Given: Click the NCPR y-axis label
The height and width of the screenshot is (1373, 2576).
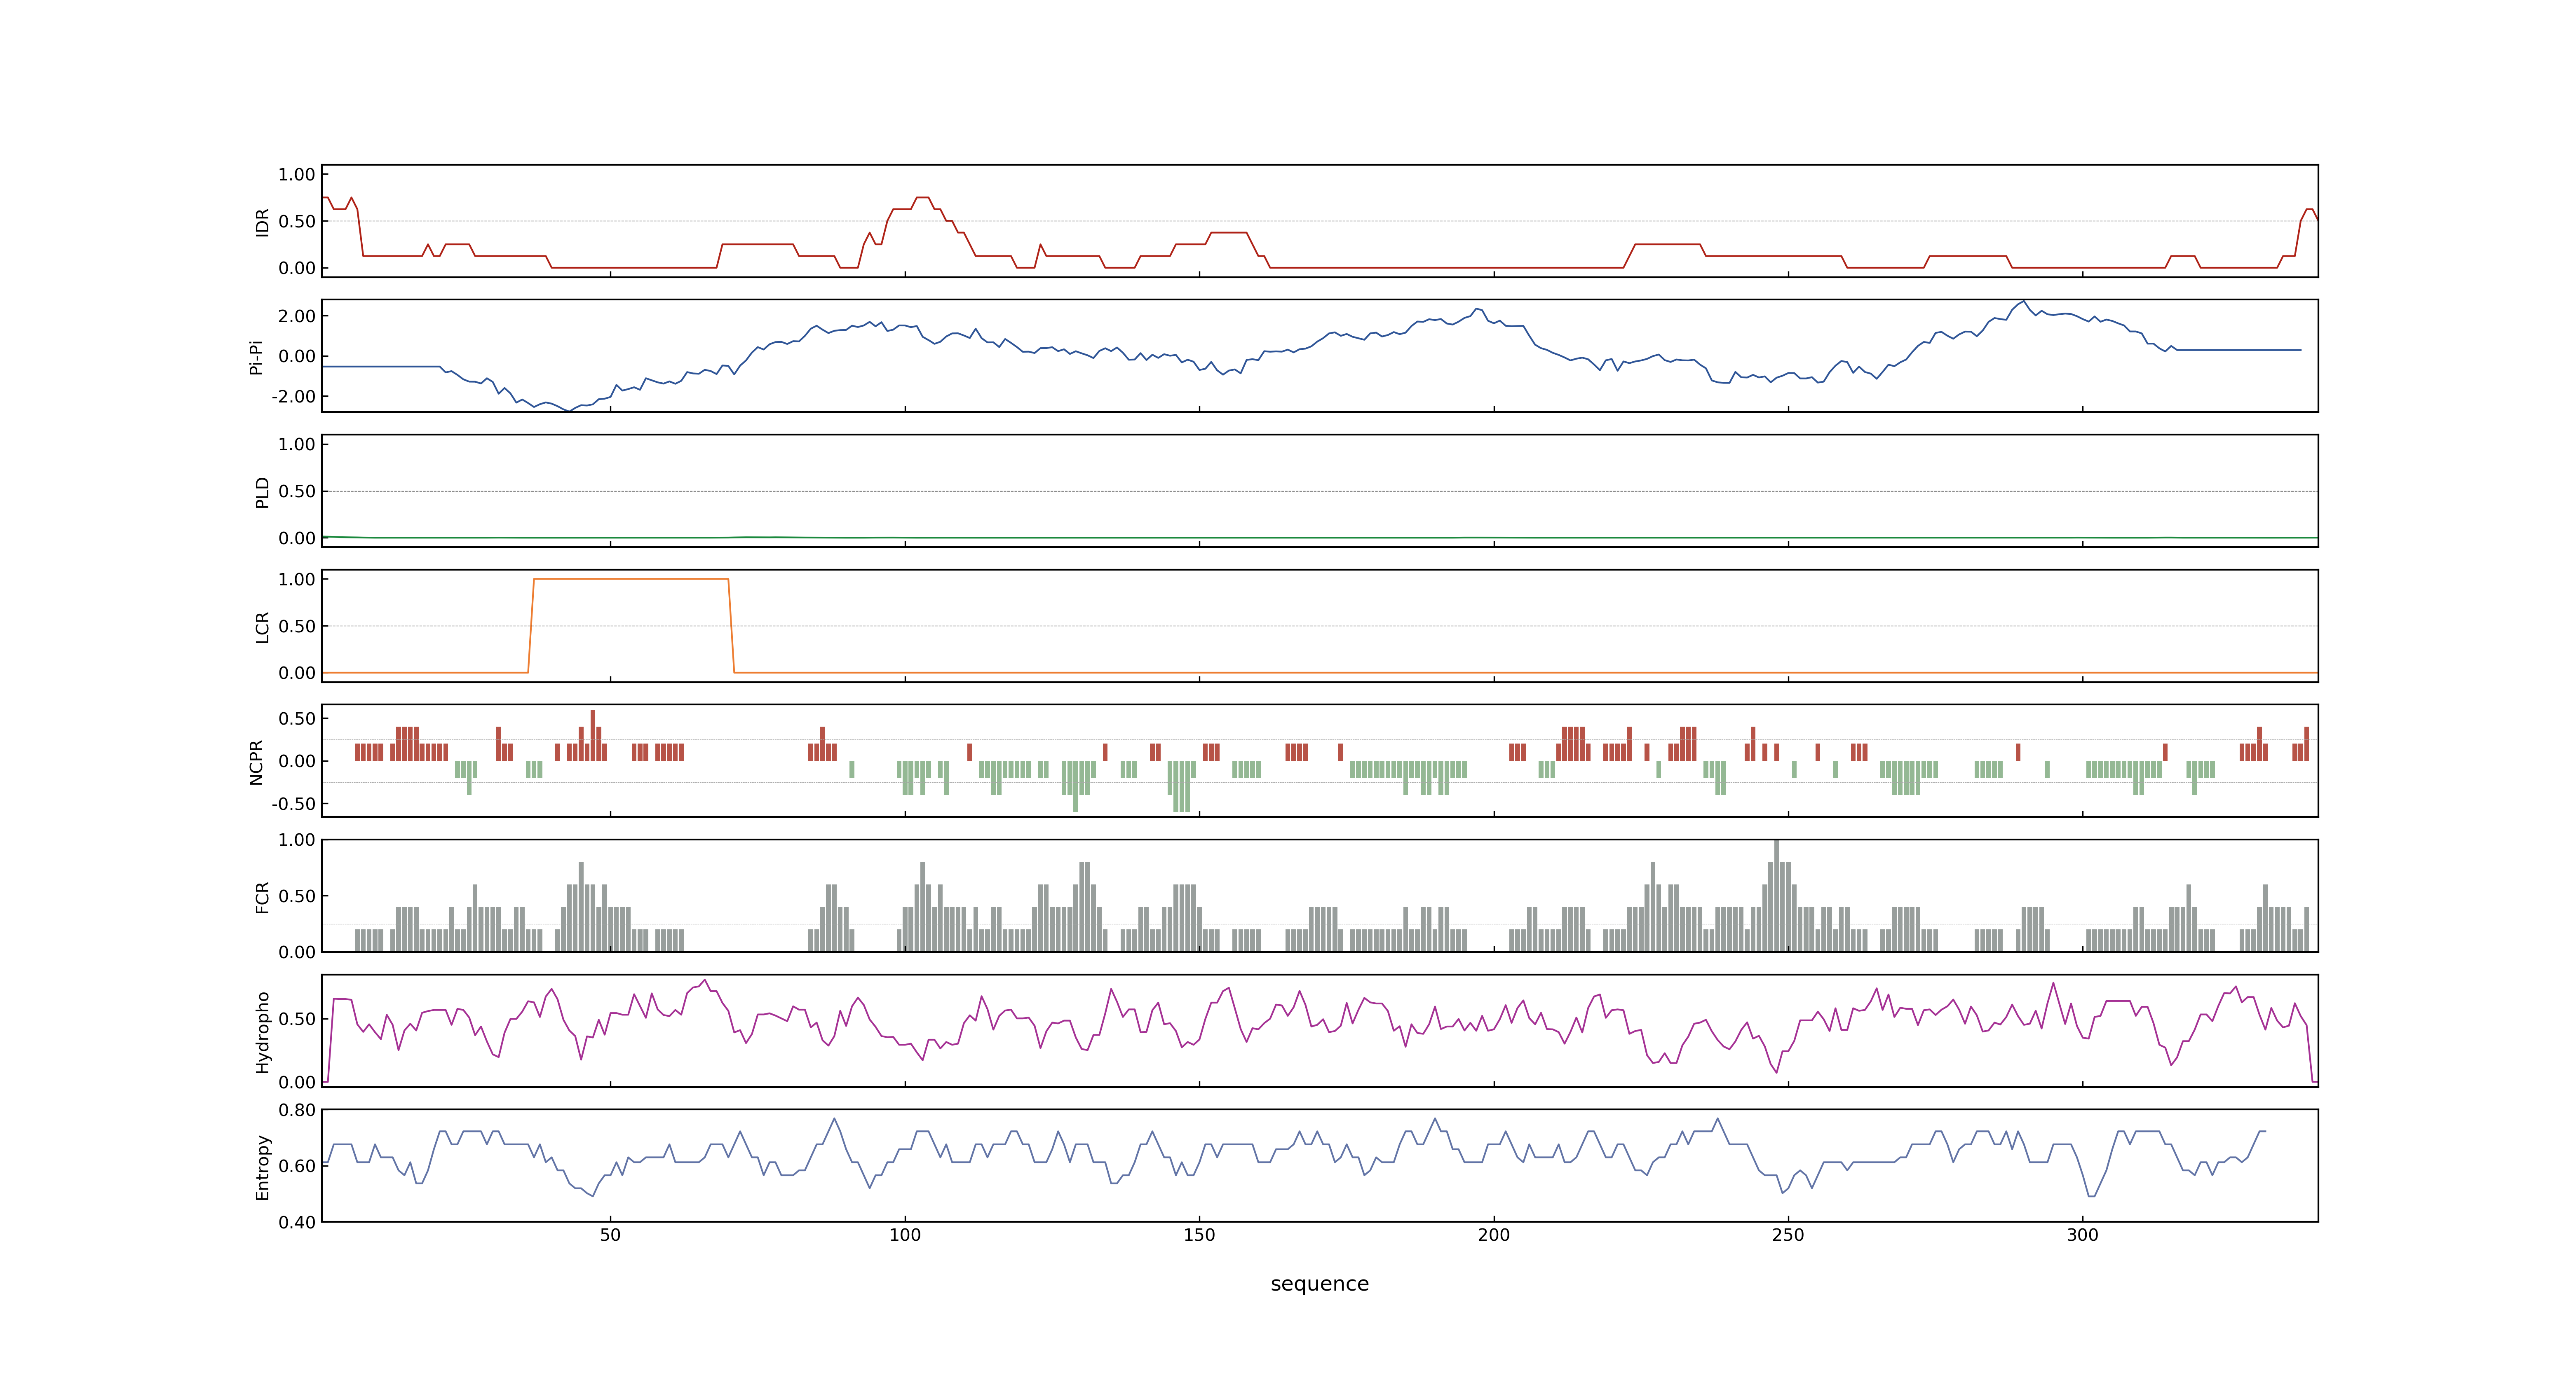Looking at the screenshot, I should (256, 763).
